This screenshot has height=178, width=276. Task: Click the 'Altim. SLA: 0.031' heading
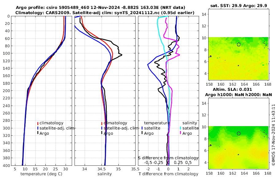232,89
